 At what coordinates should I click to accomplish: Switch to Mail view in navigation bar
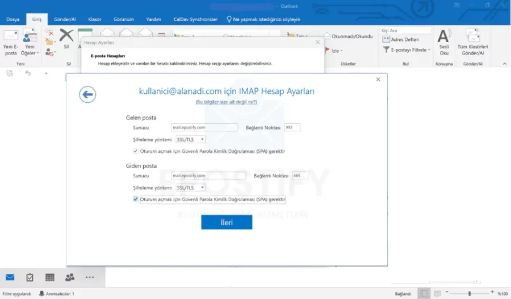tap(10, 277)
